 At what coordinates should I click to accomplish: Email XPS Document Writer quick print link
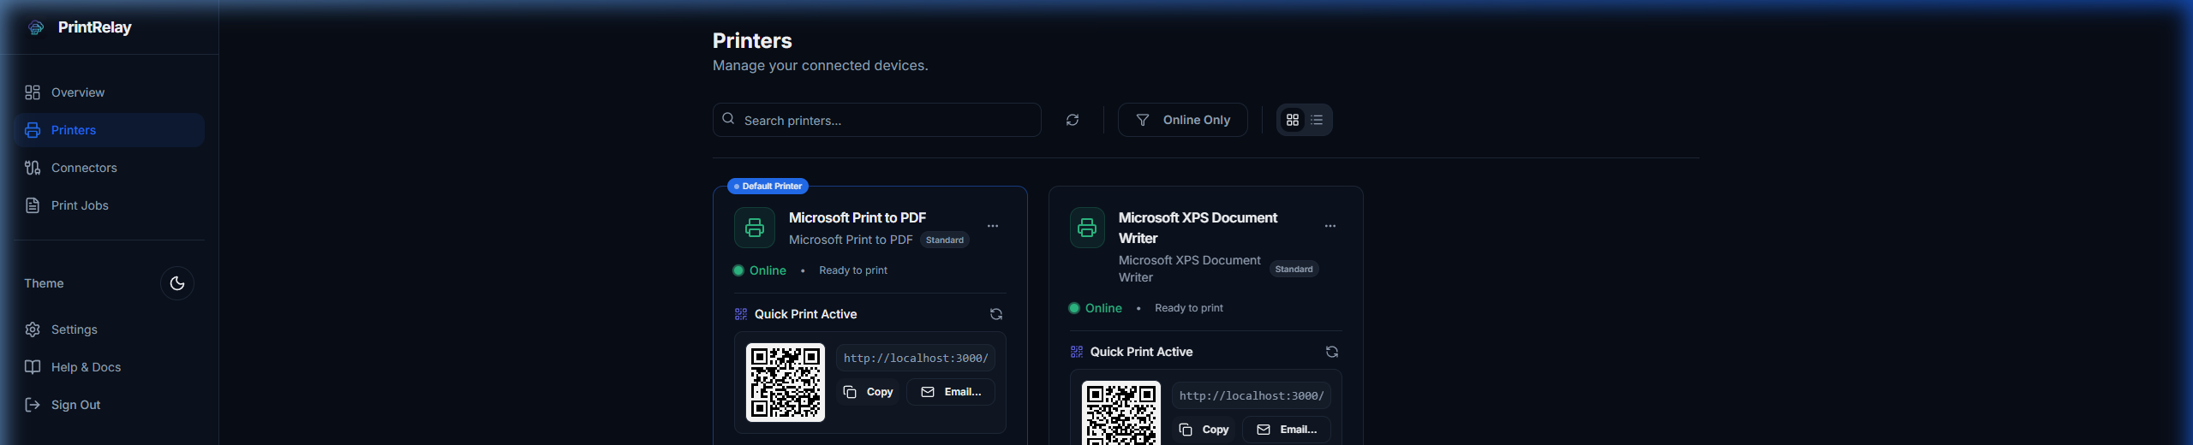click(x=1287, y=430)
